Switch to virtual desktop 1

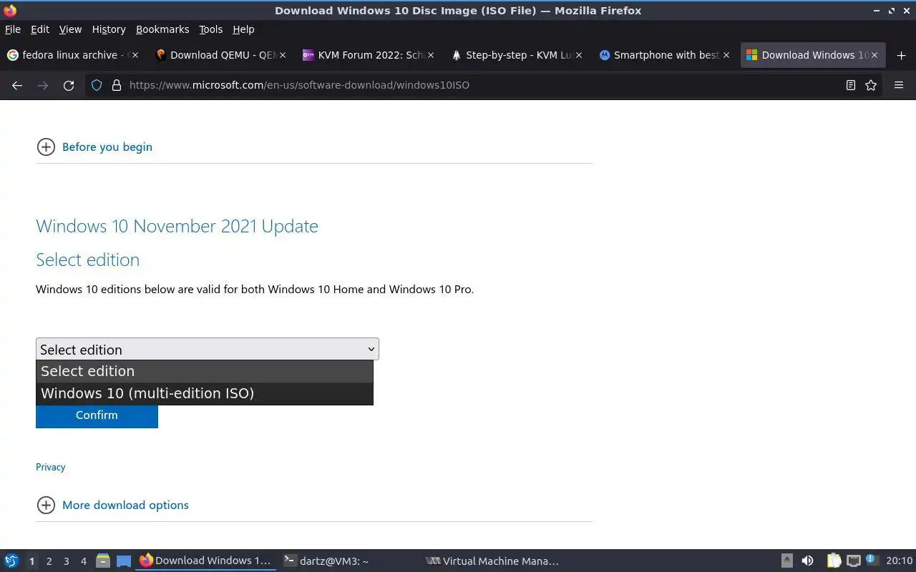[31, 561]
